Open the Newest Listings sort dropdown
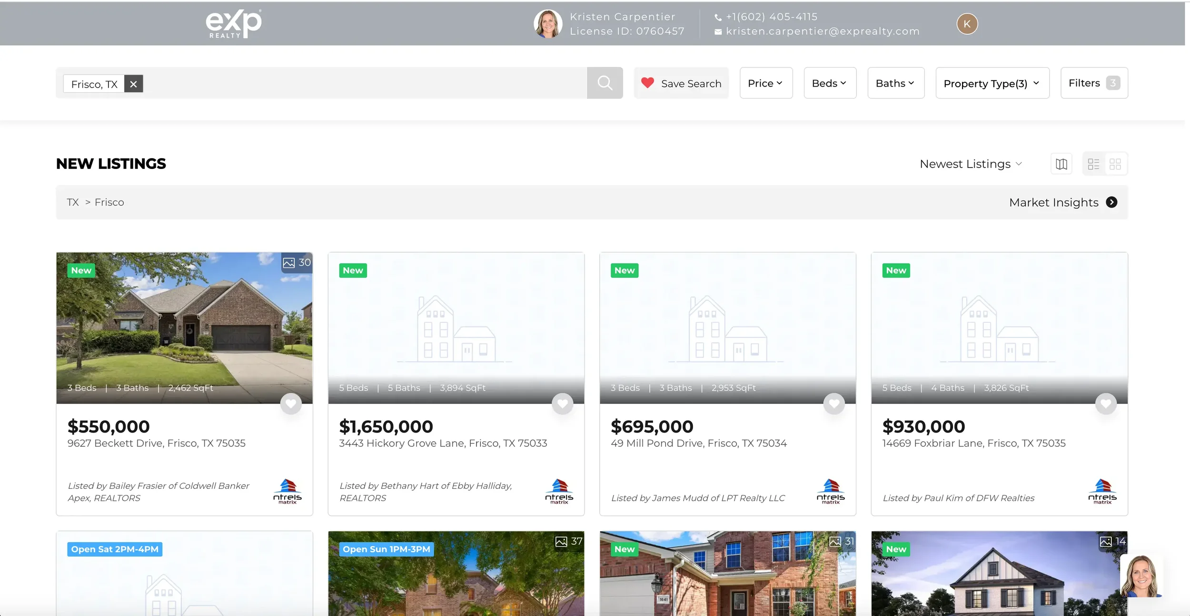Screen dimensions: 1190x616 coord(971,164)
